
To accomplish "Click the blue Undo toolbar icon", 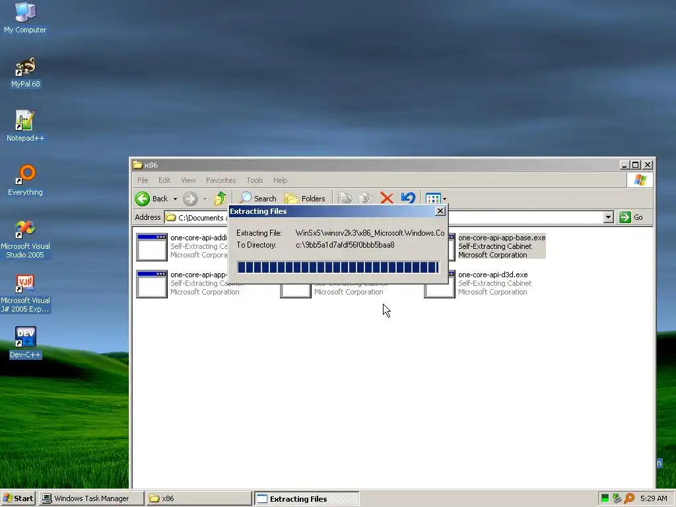I will (x=408, y=198).
